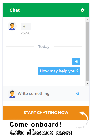
Task: Click the How may help you ? message
Action: 59,71
